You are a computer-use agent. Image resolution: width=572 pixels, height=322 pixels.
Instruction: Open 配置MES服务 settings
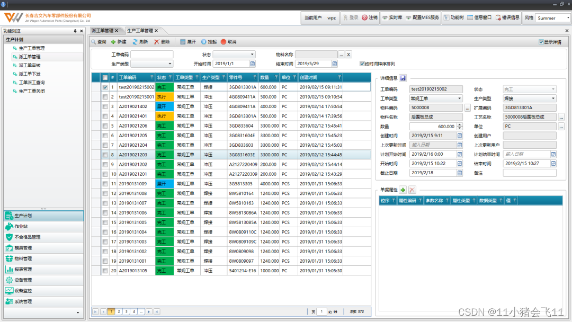pyautogui.click(x=423, y=17)
